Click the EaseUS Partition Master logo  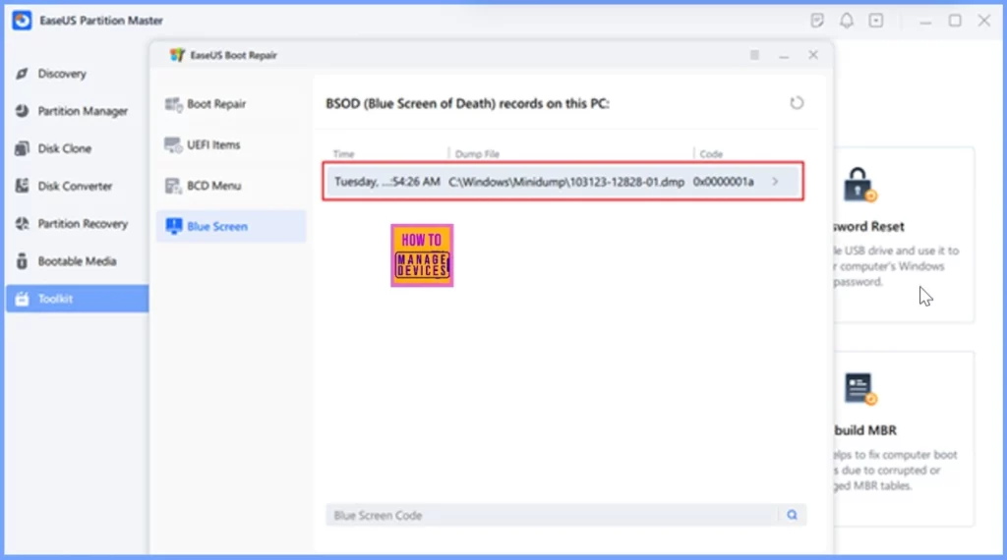click(22, 21)
